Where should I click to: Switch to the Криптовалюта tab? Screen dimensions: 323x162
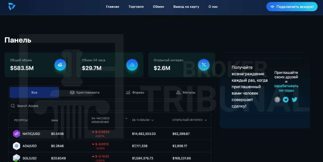(85, 93)
